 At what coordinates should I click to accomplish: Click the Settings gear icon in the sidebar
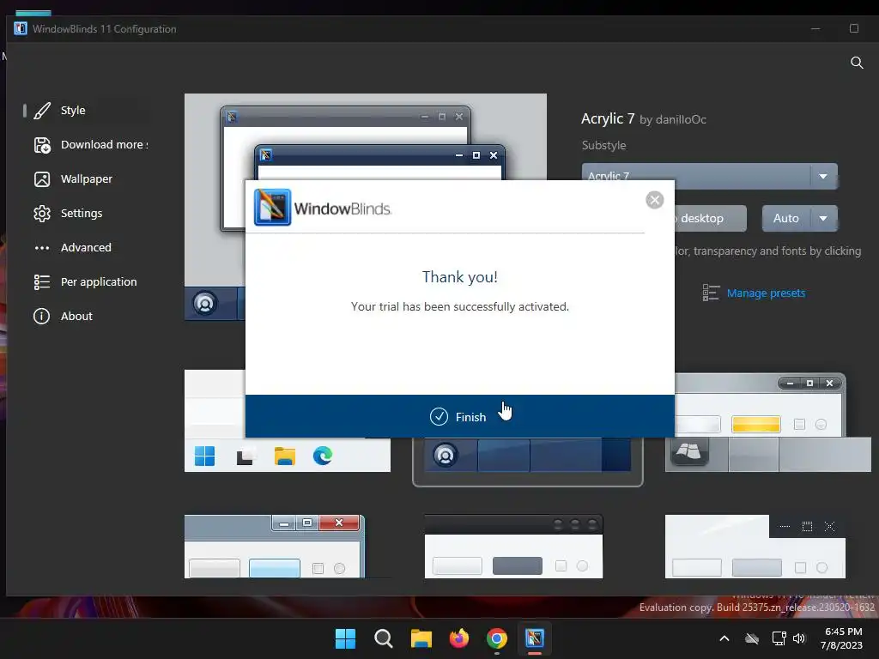(x=42, y=214)
